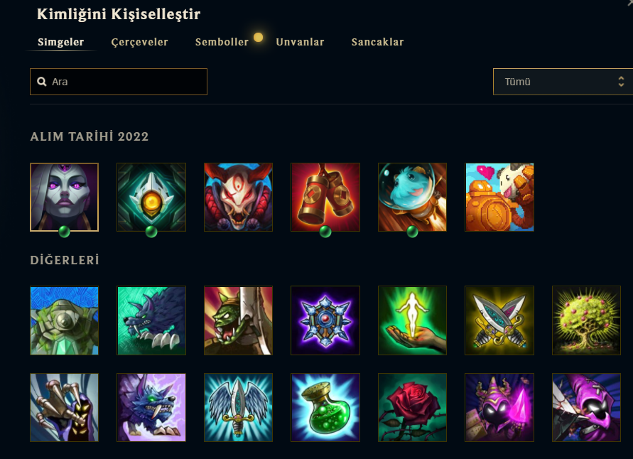Switch to the Çerçeveler tab

click(139, 42)
